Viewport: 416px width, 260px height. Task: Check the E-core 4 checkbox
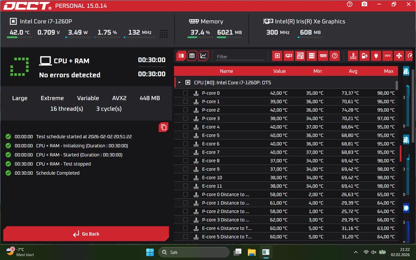[185, 127]
